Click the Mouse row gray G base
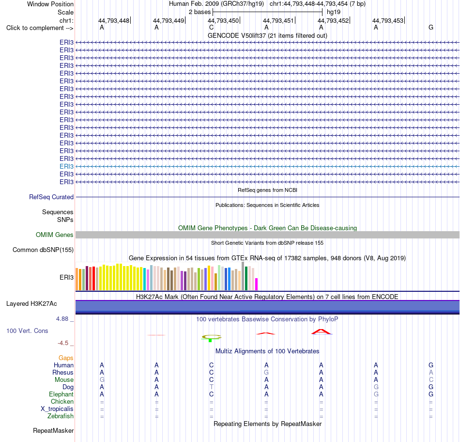 102,380
